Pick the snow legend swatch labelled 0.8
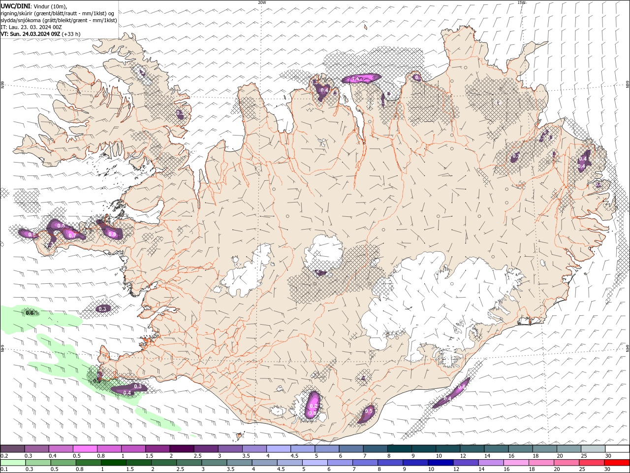630x473 pixels. (109, 449)
